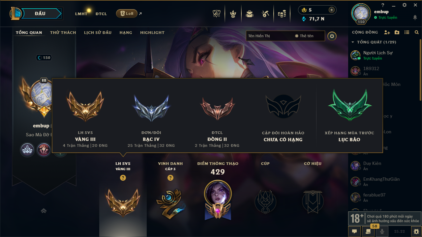The image size is (422, 237).
Task: Open the Loot crafting hammer icon
Action: [x=265, y=14]
